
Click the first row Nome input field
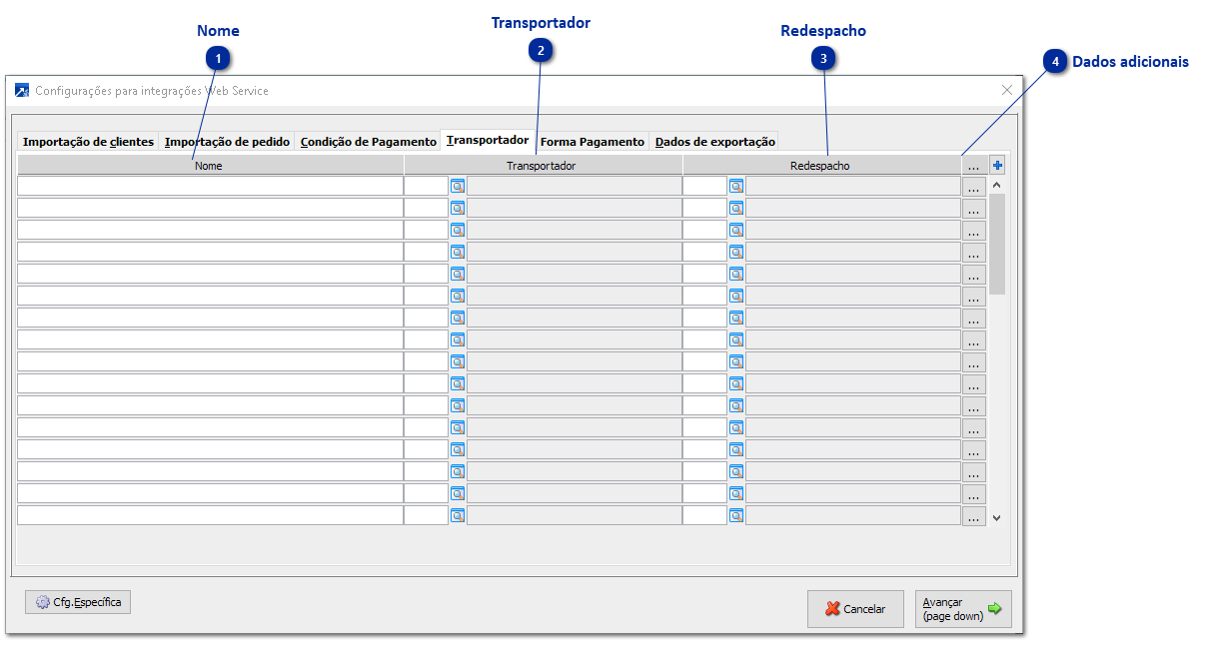(210, 186)
